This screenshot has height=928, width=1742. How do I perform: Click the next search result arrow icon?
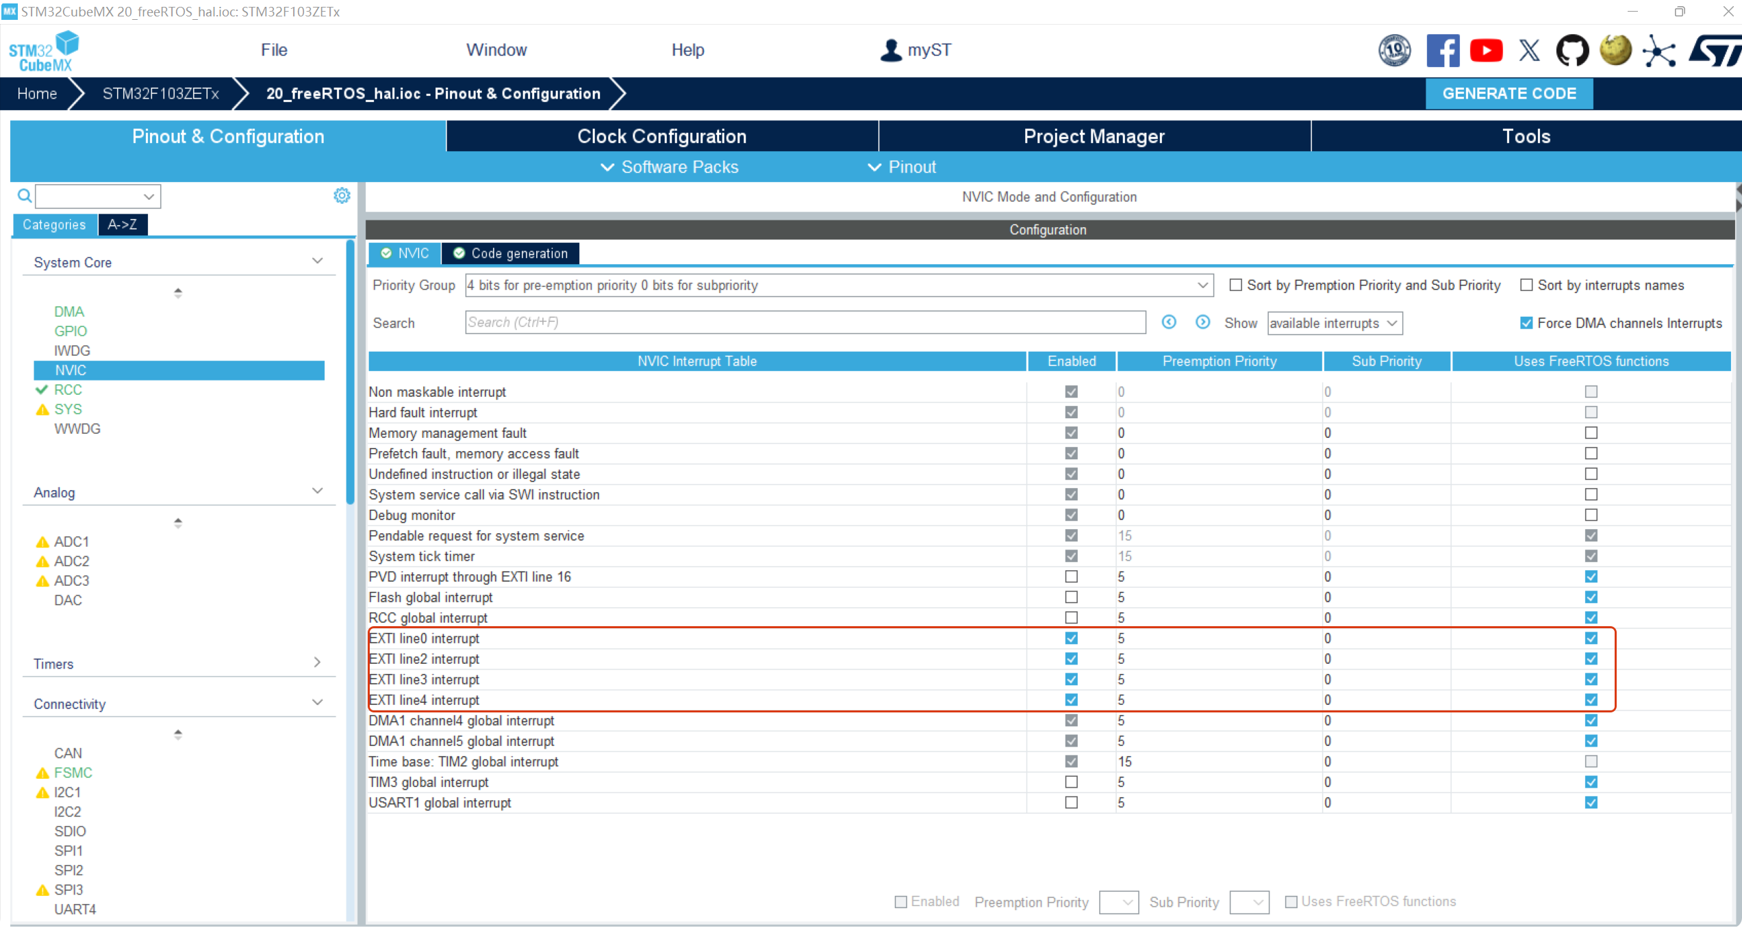[1202, 322]
